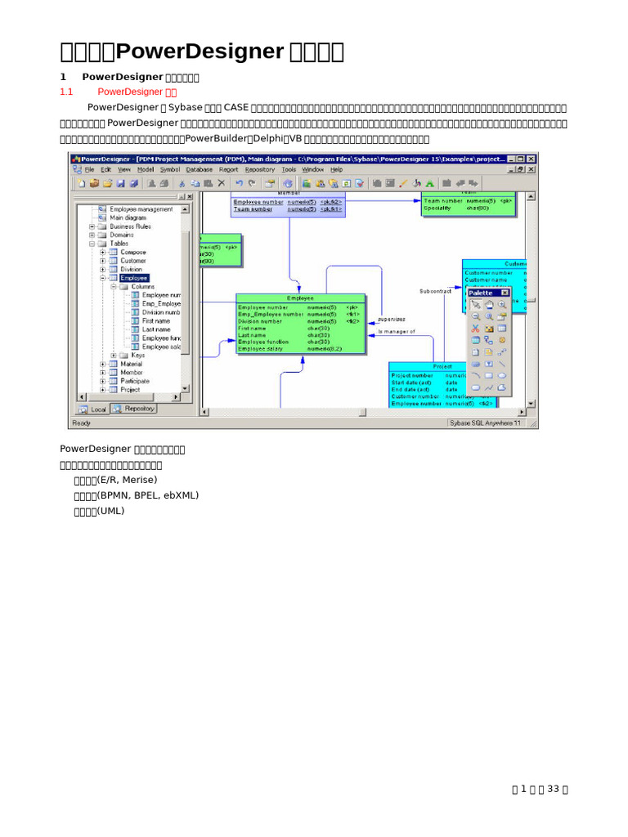This screenshot has width=628, height=837.
Task: Click the Delete X toolbar icon
Action: pos(221,183)
